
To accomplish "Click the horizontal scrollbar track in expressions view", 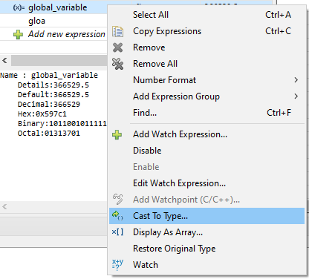I will 59,61.
